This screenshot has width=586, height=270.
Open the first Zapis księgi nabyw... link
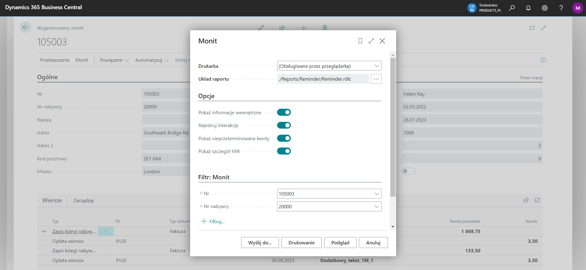click(74, 232)
